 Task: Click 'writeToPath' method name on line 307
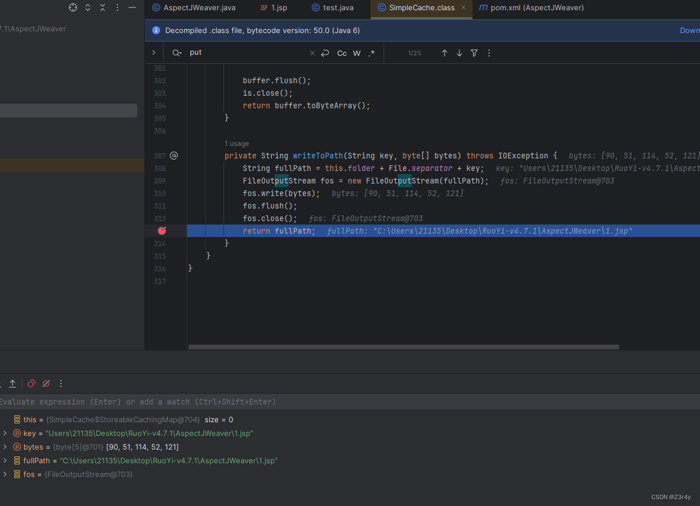318,156
